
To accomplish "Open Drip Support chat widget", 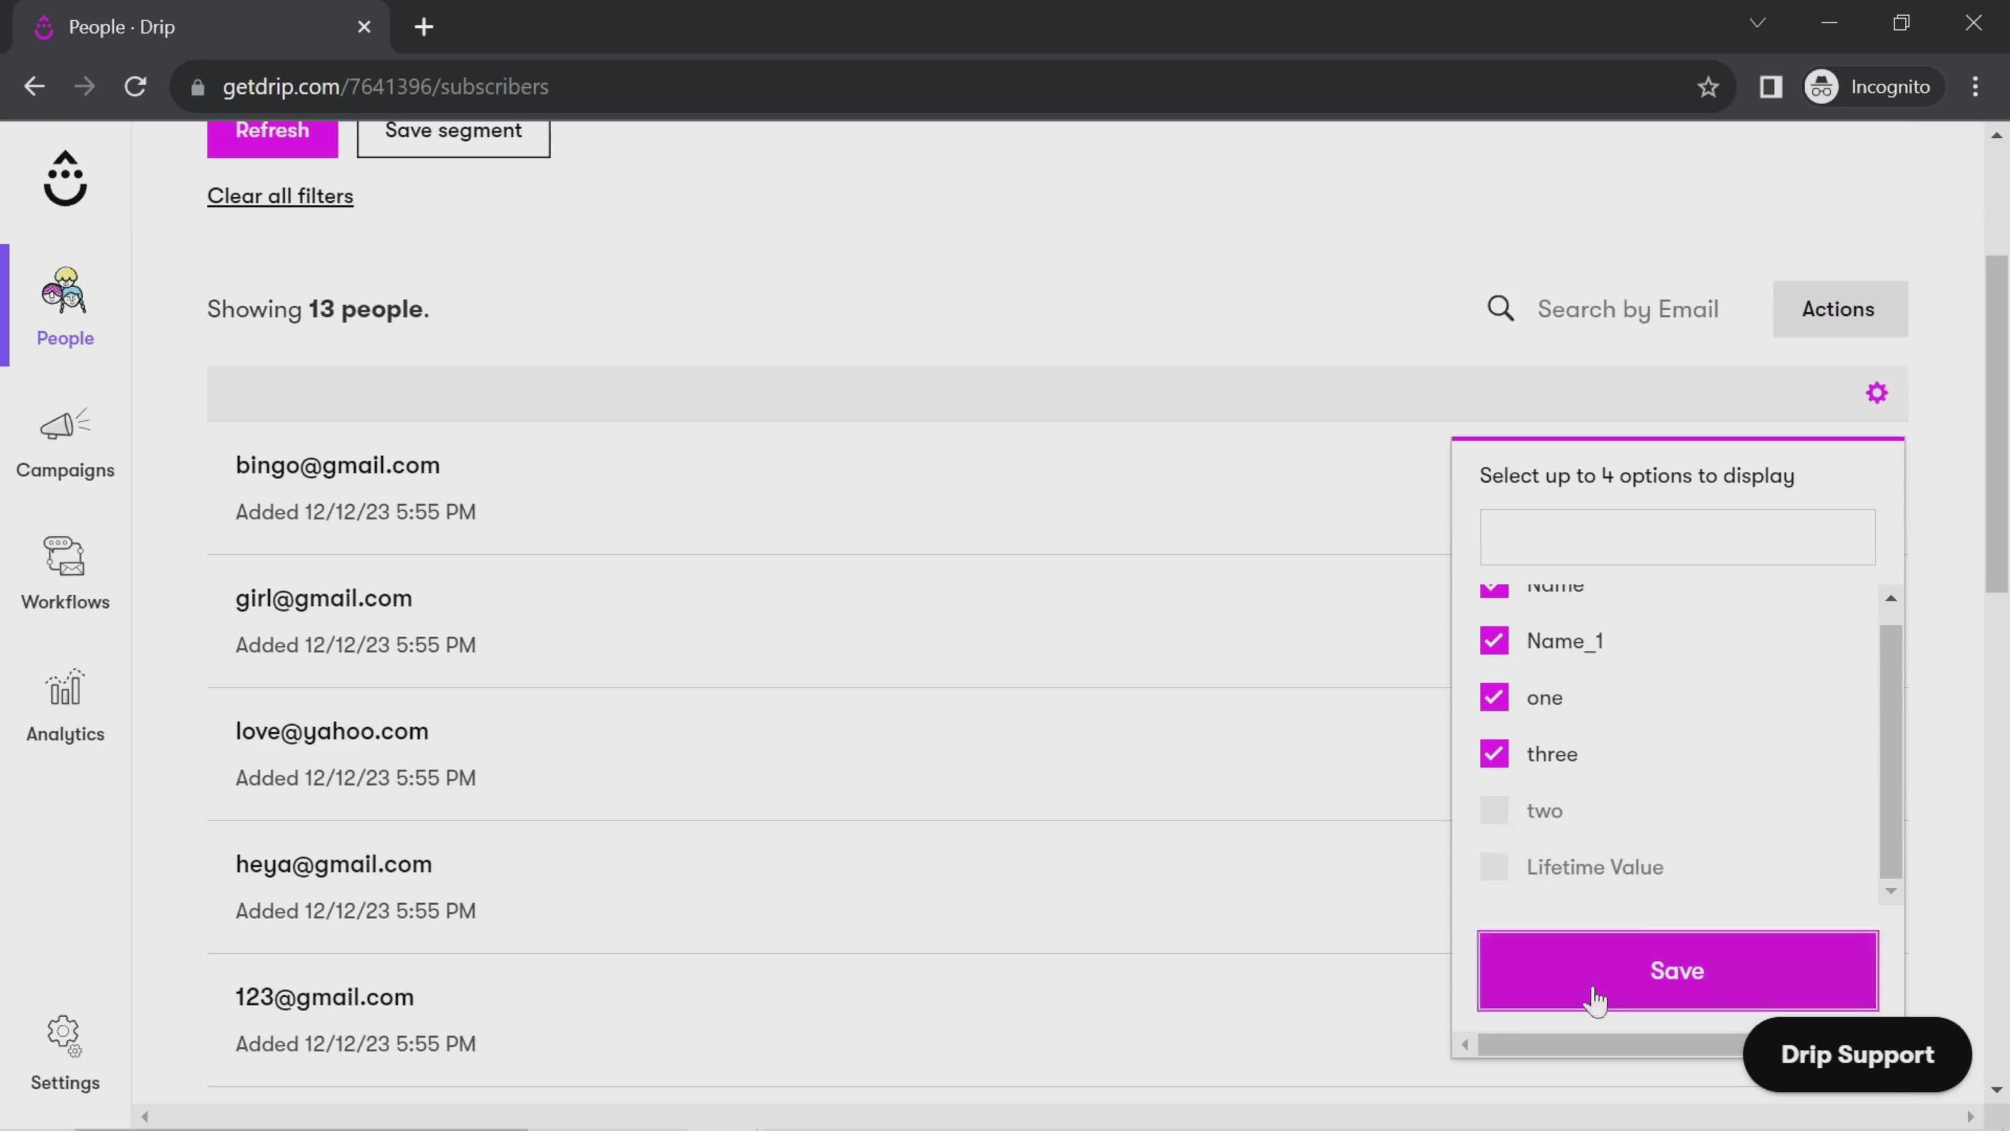I will click(1857, 1054).
